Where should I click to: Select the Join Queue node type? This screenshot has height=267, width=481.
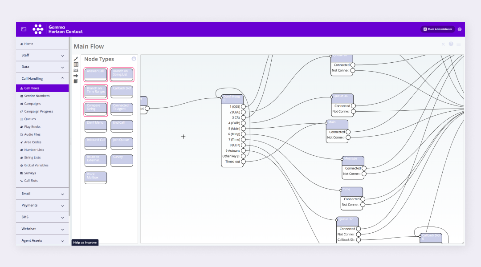click(x=122, y=143)
